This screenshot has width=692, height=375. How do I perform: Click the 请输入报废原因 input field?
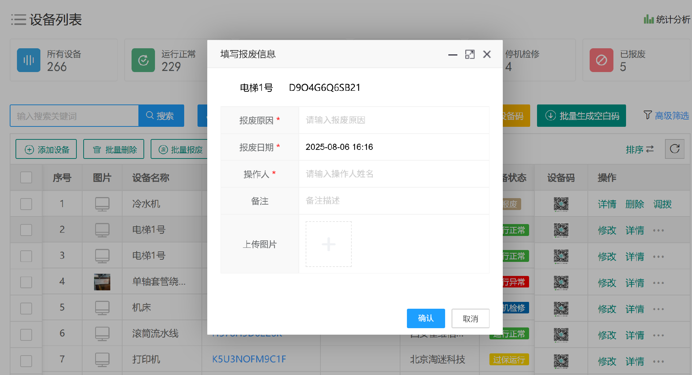tap(393, 120)
